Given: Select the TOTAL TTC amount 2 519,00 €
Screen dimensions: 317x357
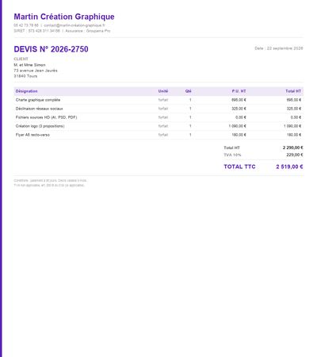Looking at the screenshot, I should [289, 167].
